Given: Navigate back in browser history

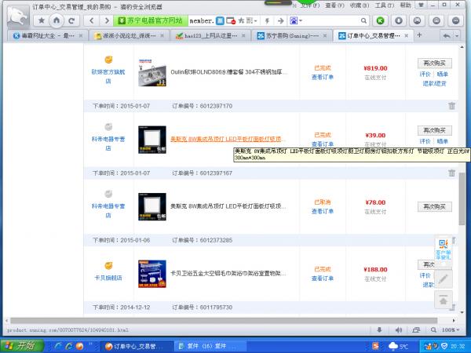Looking at the screenshot, I should 92,20.
